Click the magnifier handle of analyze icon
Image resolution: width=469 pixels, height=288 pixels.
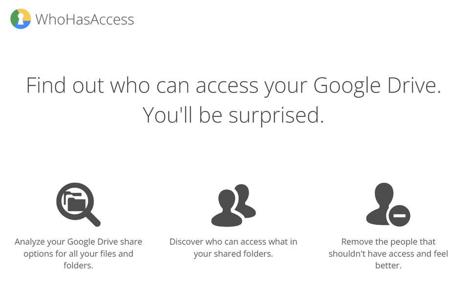[x=93, y=219]
